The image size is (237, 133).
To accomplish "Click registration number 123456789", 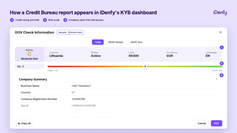I will click(x=78, y=99).
